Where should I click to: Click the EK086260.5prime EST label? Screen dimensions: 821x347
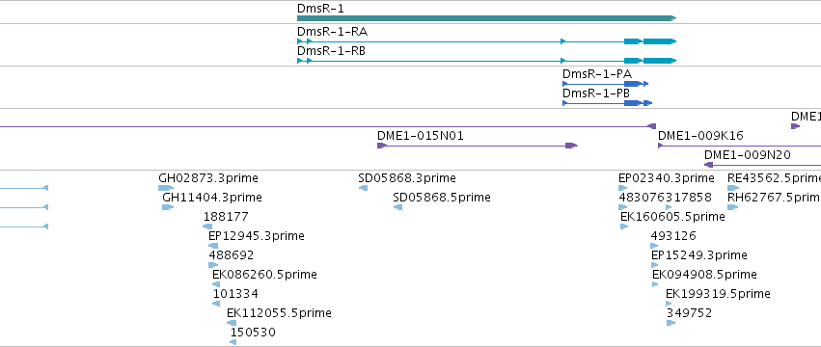click(264, 275)
